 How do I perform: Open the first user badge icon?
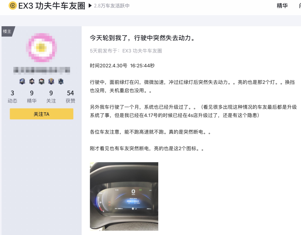[22, 81]
